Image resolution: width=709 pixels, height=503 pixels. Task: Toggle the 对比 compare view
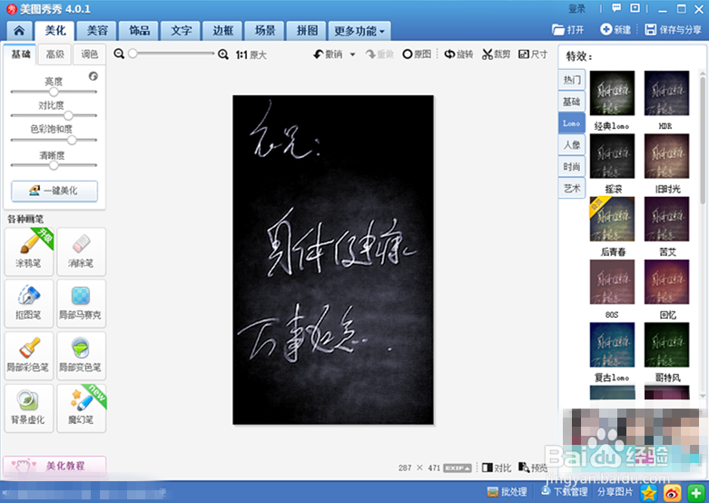[497, 468]
